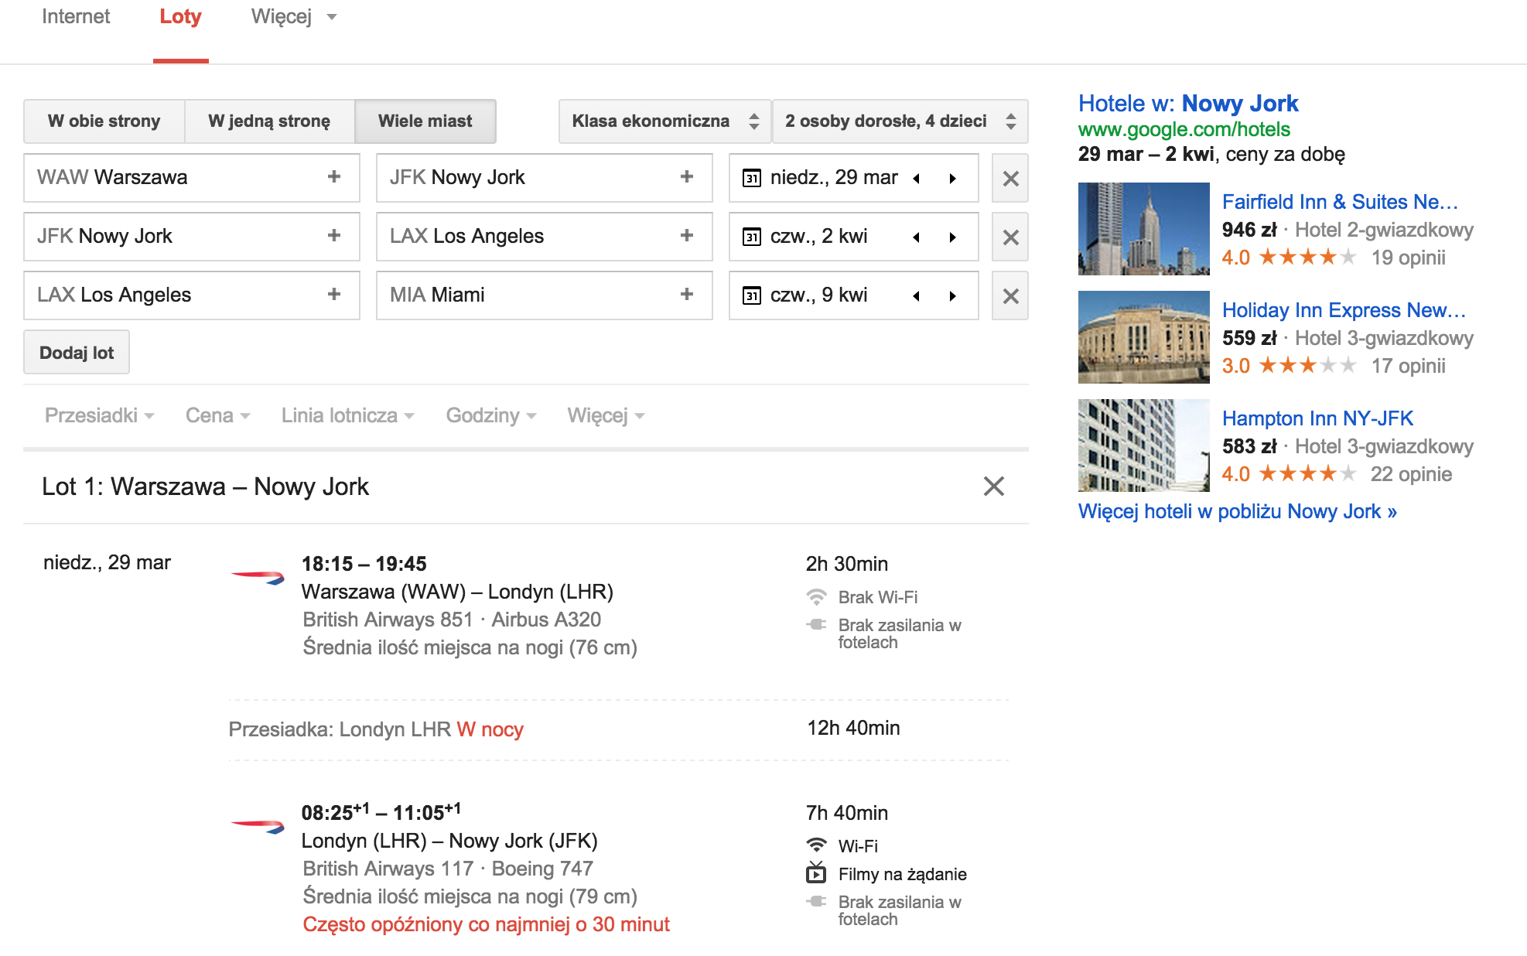Image resolution: width=1527 pixels, height=956 pixels.
Task: Open Fairfield Inn & Suites hotel link
Action: [x=1340, y=202]
